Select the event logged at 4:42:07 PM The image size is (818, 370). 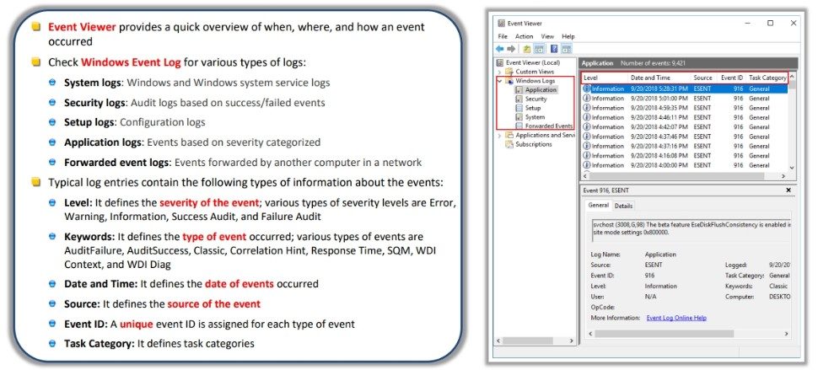(x=684, y=126)
